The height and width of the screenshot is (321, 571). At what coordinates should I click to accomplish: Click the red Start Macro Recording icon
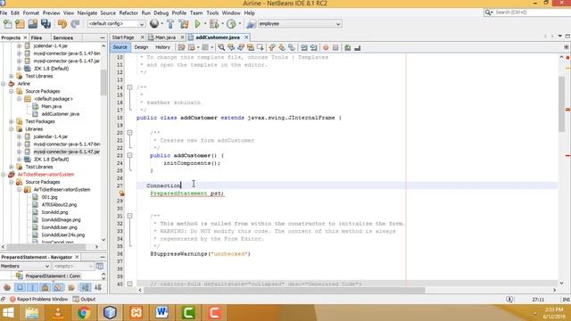326,47
